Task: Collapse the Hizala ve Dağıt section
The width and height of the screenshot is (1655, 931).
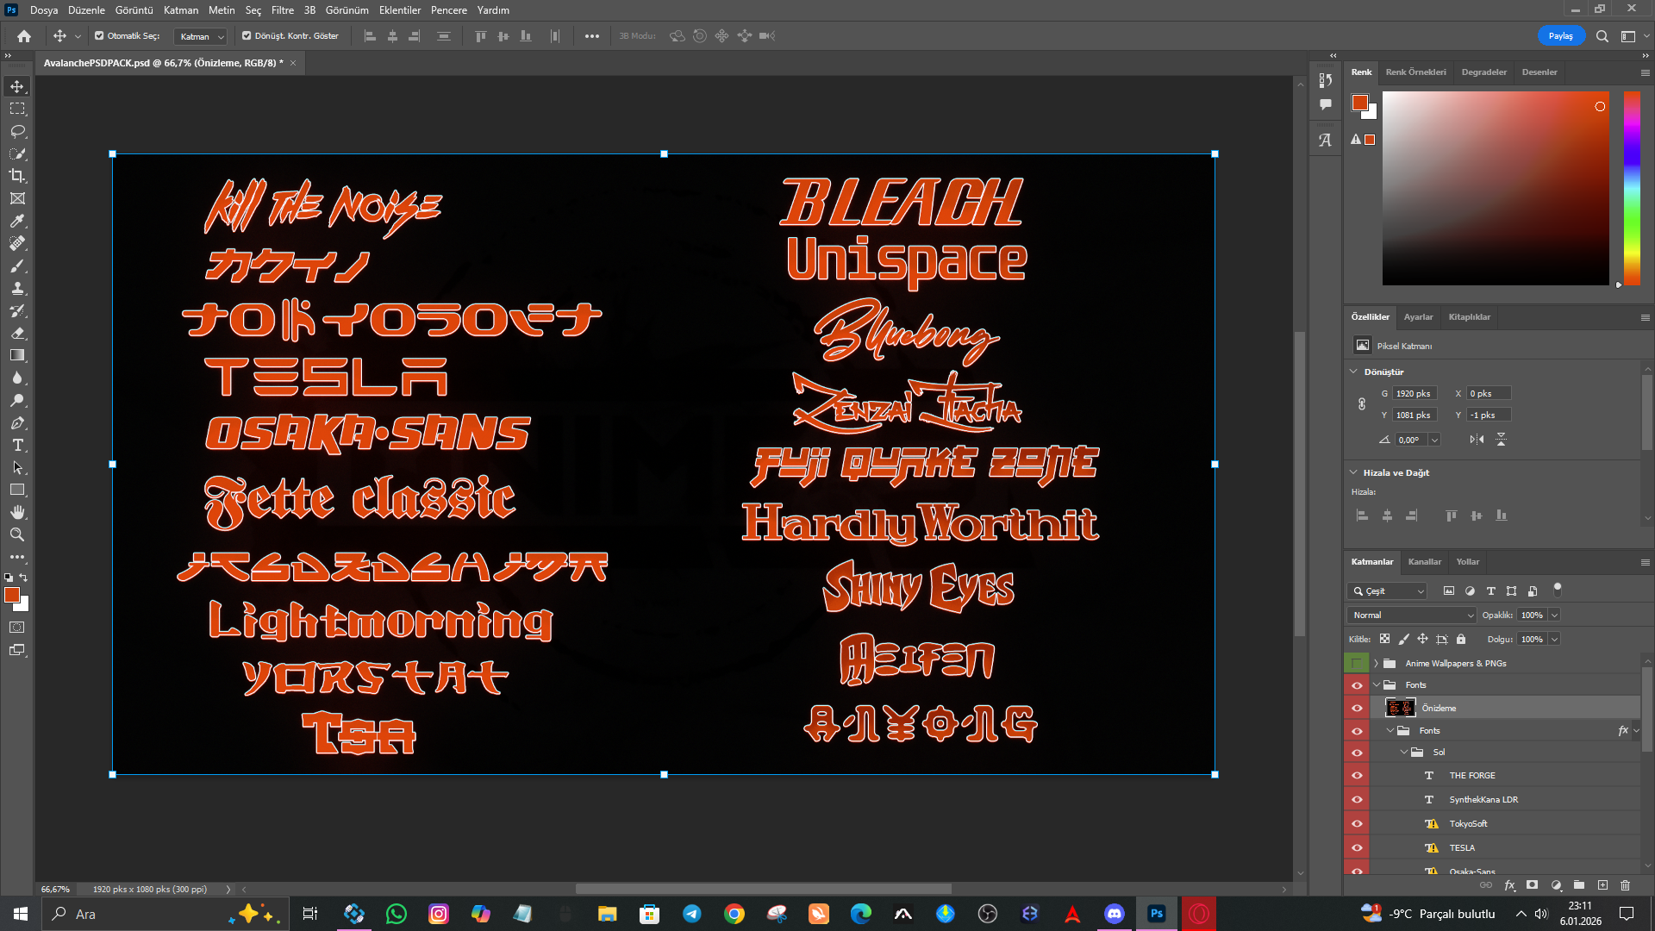Action: 1353,473
